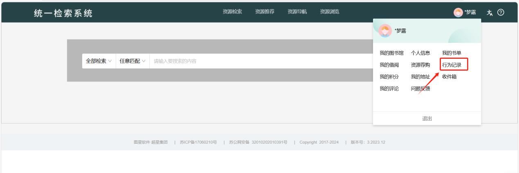The width and height of the screenshot is (519, 173).
Task: Open 我的书单 from user menu
Action: click(452, 53)
